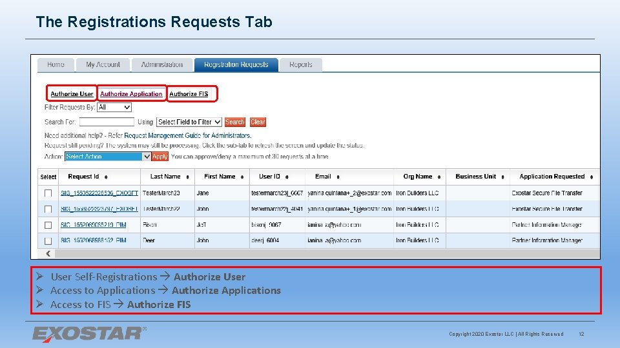Viewport: 620px width, 348px height.
Task: Click the scroll-left arrow of horizontal scrollbar
Action: pyautogui.click(x=48, y=254)
